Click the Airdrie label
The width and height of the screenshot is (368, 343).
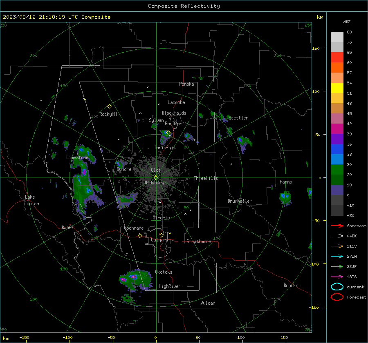tap(161, 218)
